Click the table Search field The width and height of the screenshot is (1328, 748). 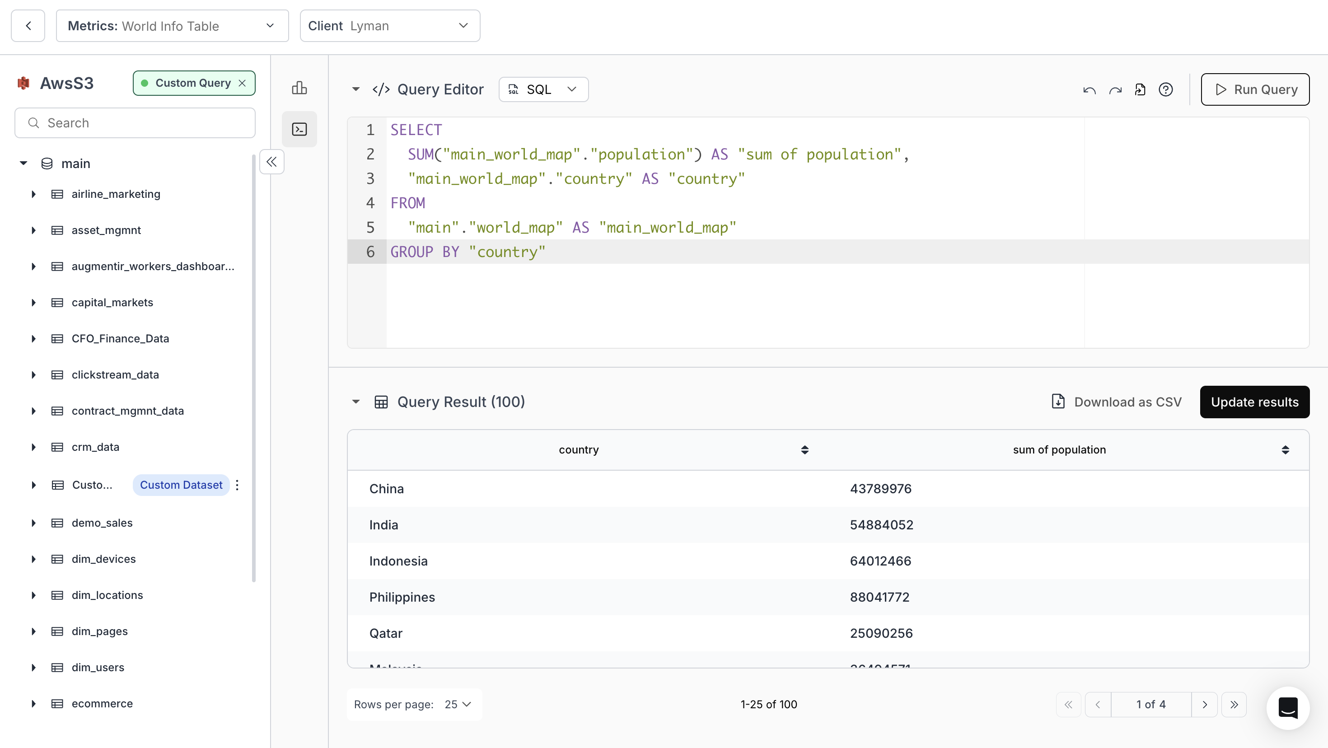click(x=135, y=123)
